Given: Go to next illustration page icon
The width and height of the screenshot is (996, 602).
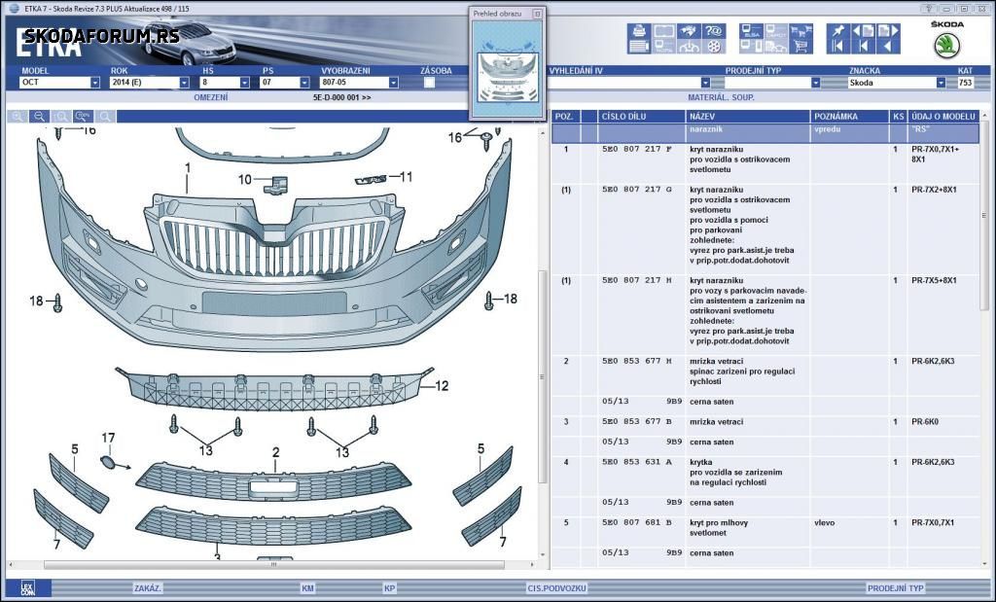Looking at the screenshot, I should coord(888,30).
